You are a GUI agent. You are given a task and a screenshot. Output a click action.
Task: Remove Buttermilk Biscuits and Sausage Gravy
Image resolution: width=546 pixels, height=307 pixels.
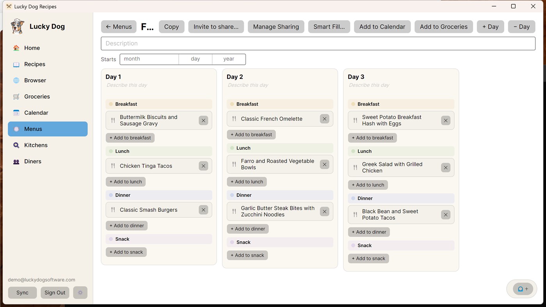(x=203, y=121)
